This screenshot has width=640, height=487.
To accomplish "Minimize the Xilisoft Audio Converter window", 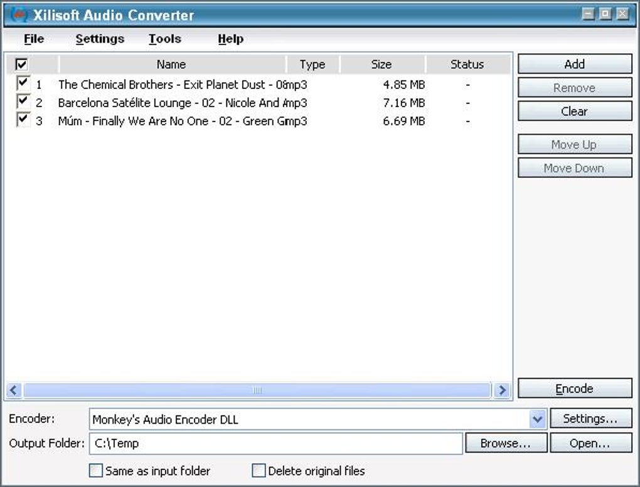I will click(x=588, y=14).
